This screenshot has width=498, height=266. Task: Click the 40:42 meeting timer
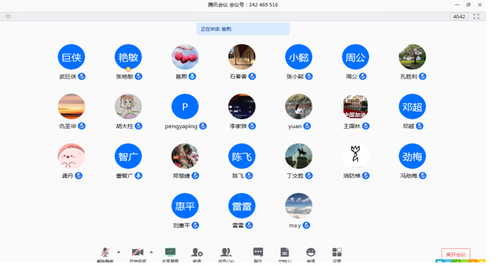point(458,17)
